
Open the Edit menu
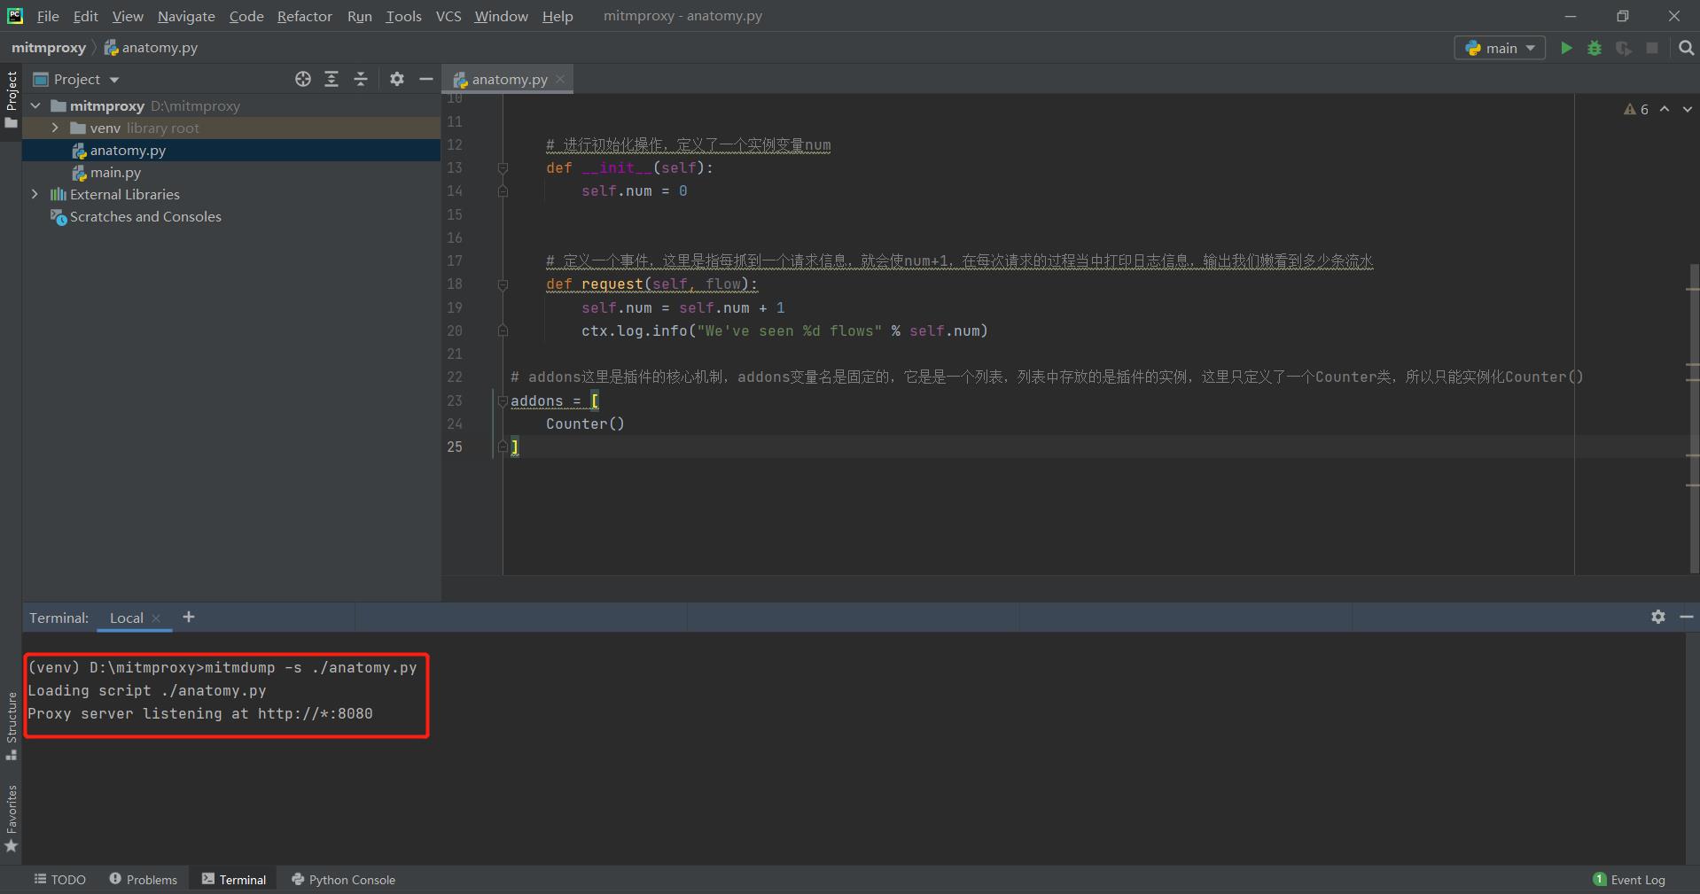pyautogui.click(x=86, y=16)
